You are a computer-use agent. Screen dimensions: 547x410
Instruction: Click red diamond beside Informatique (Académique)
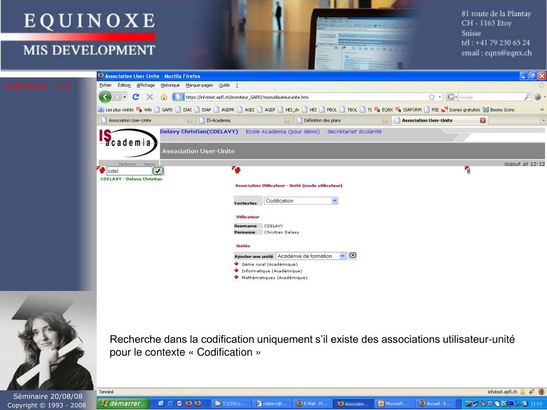pyautogui.click(x=237, y=271)
